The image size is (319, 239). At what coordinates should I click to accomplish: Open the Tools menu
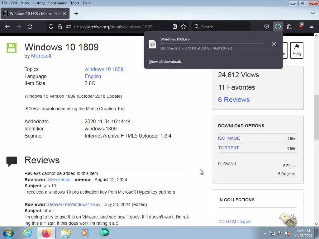point(75,3)
